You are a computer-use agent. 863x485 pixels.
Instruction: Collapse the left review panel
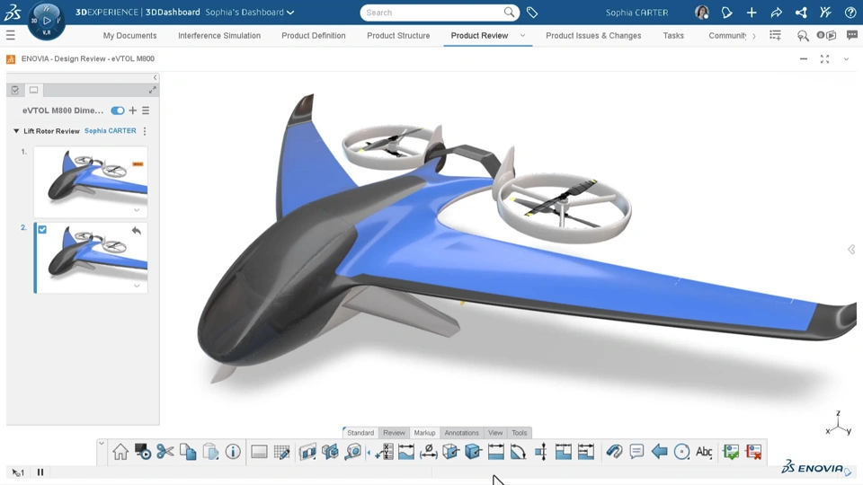(x=155, y=77)
